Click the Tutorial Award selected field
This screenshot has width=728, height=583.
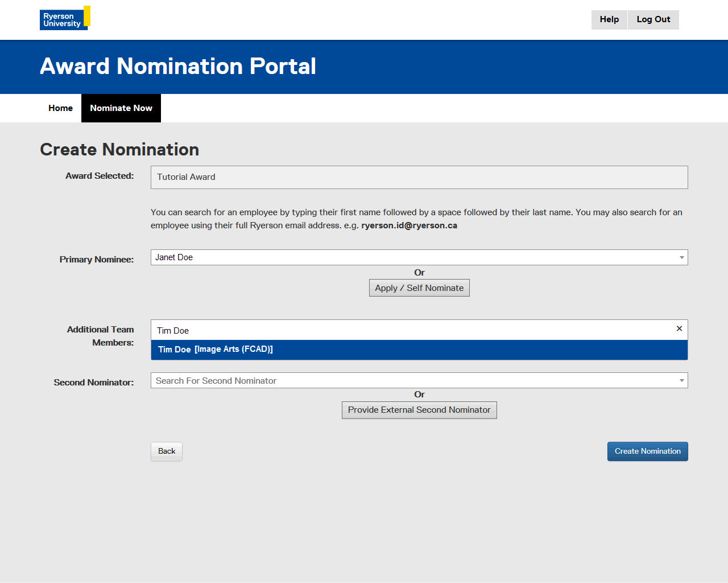(419, 177)
